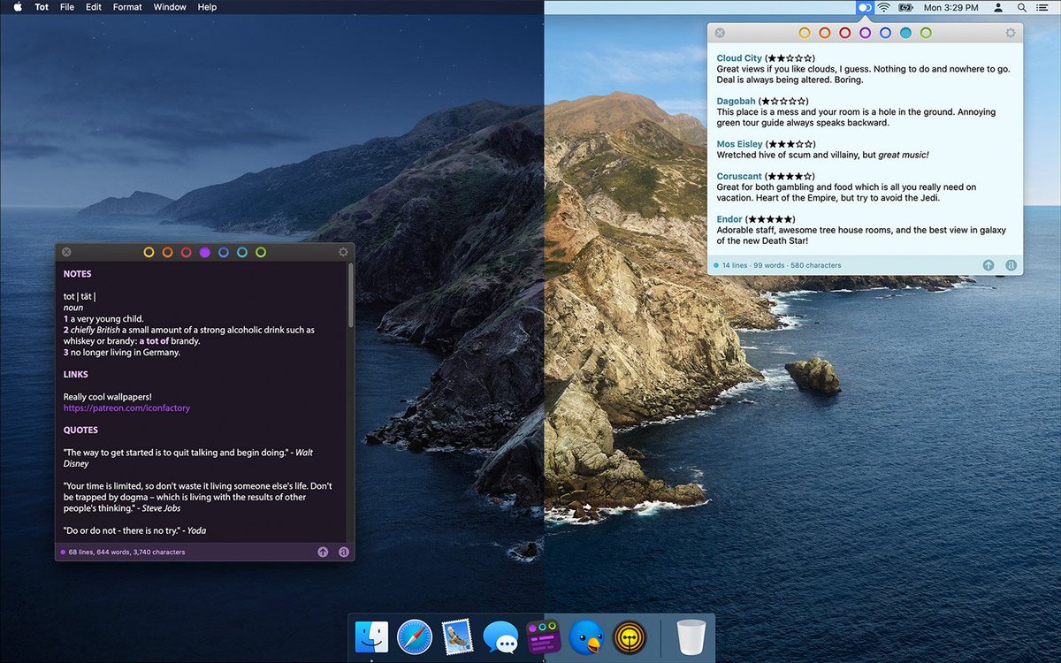Open Wi-Fi status menu
The width and height of the screenshot is (1061, 663).
click(x=882, y=7)
